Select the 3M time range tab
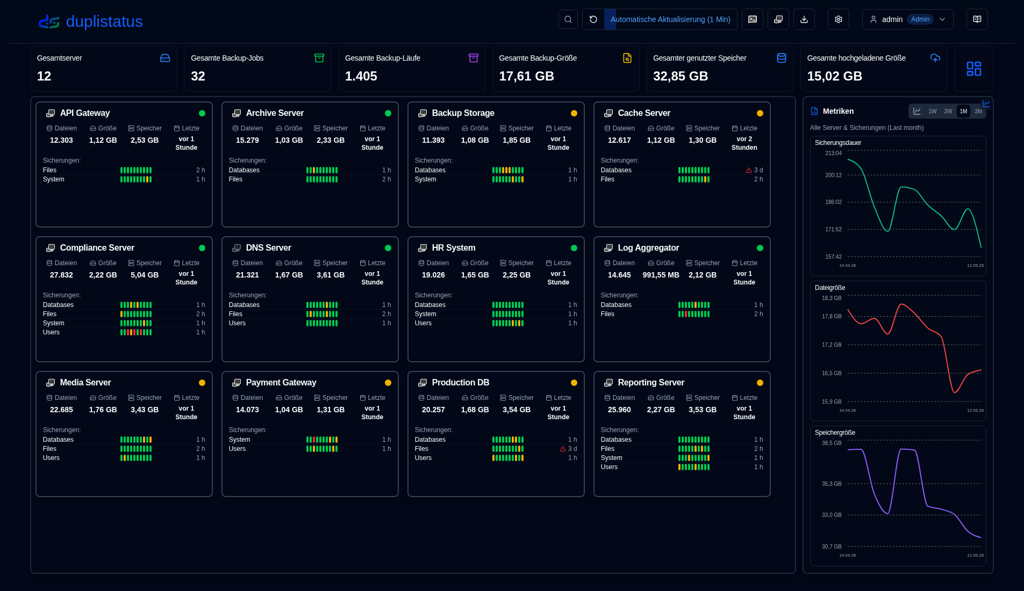1024x591 pixels. (978, 111)
